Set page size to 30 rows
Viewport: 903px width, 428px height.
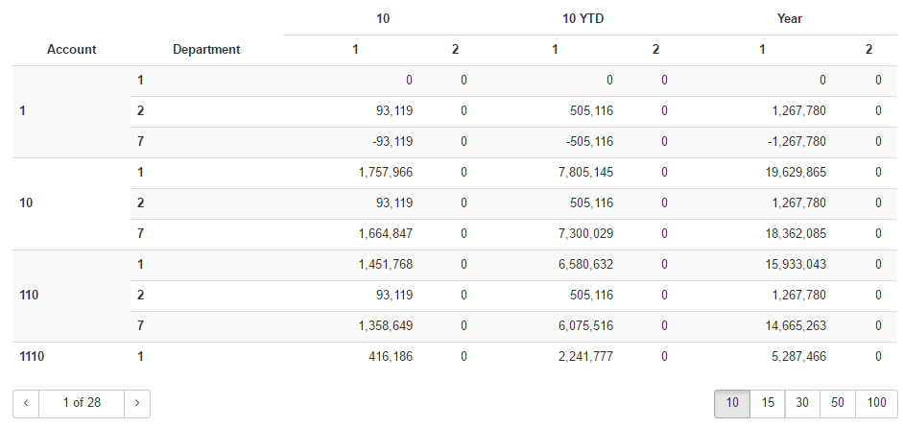[802, 403]
